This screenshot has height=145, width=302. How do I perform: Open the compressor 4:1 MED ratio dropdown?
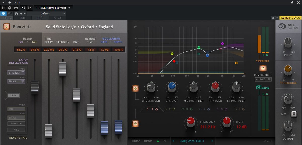pos(263,79)
